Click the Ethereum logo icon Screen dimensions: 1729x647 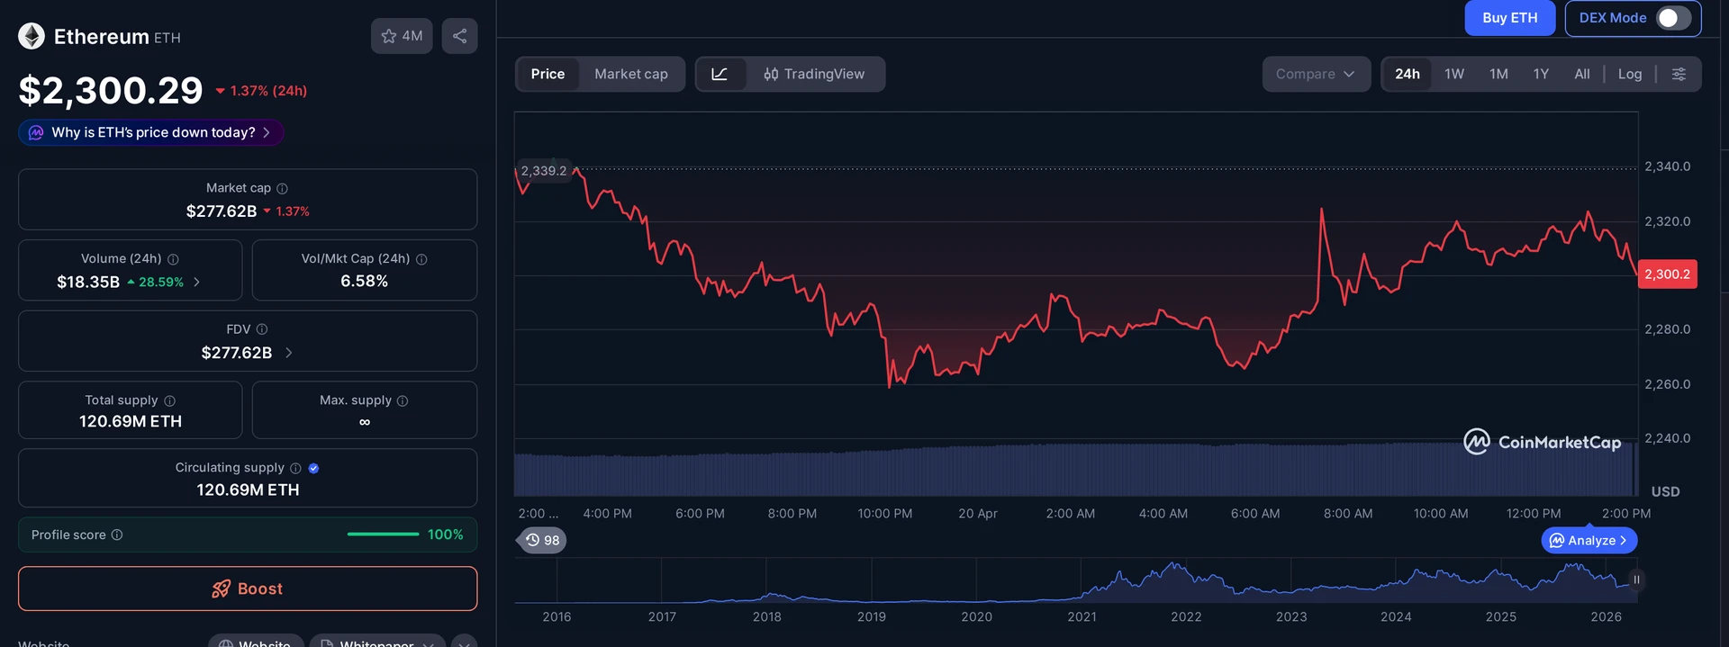pos(32,36)
